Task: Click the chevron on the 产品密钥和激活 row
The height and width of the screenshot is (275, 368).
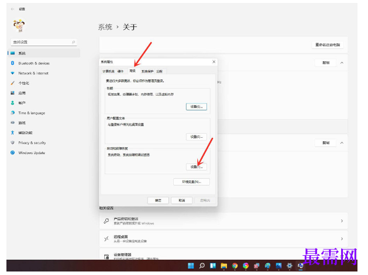Action: click(342, 221)
